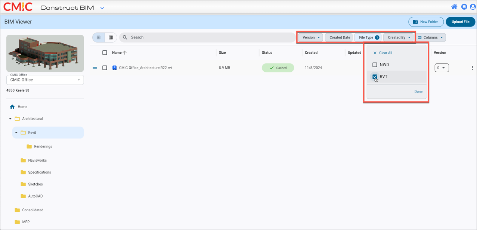Select the Architectural tree folder

pos(32,119)
